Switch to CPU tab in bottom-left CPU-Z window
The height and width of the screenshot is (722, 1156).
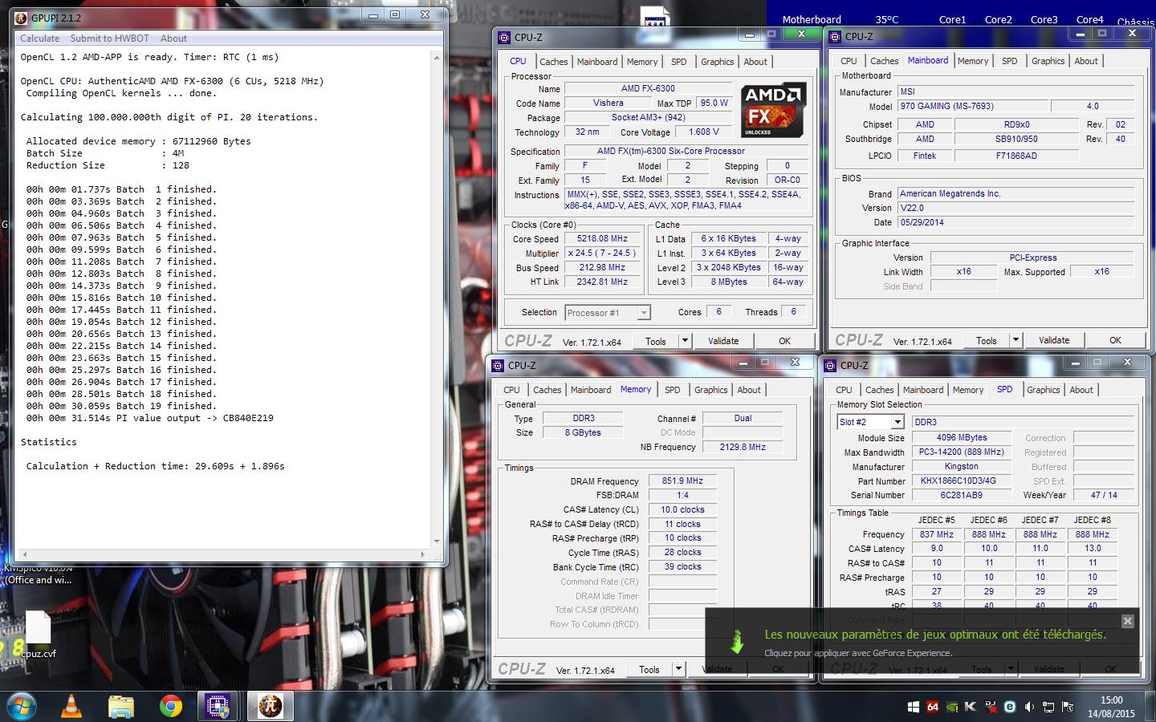click(x=511, y=390)
